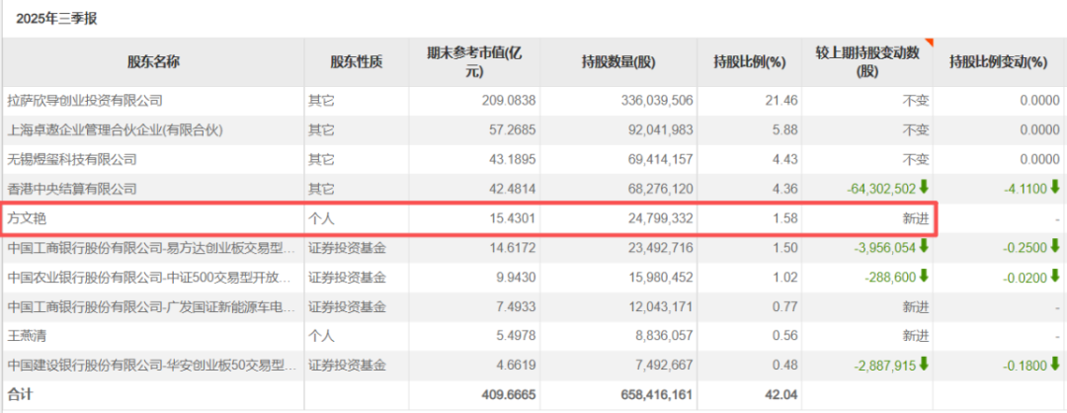Click share count 12,043,171
The height and width of the screenshot is (413, 1067).
click(659, 307)
